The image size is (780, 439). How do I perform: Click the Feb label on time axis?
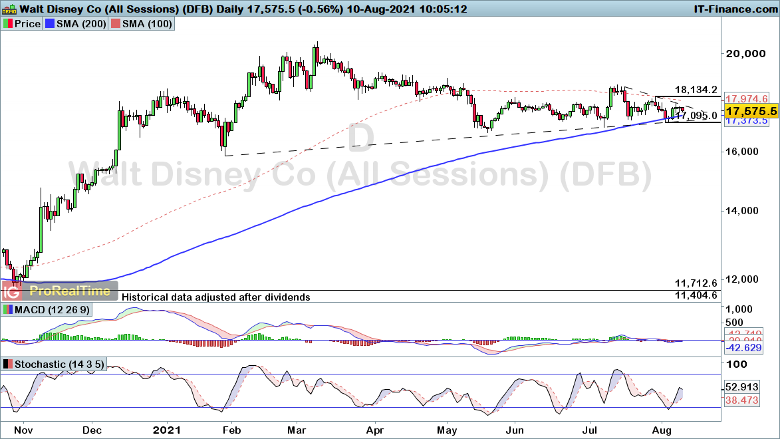[x=232, y=430]
